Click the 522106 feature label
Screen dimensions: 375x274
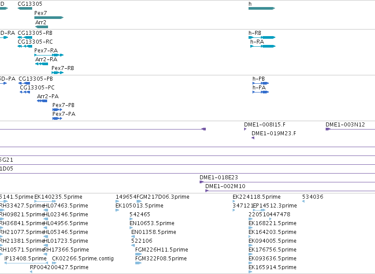point(142,241)
